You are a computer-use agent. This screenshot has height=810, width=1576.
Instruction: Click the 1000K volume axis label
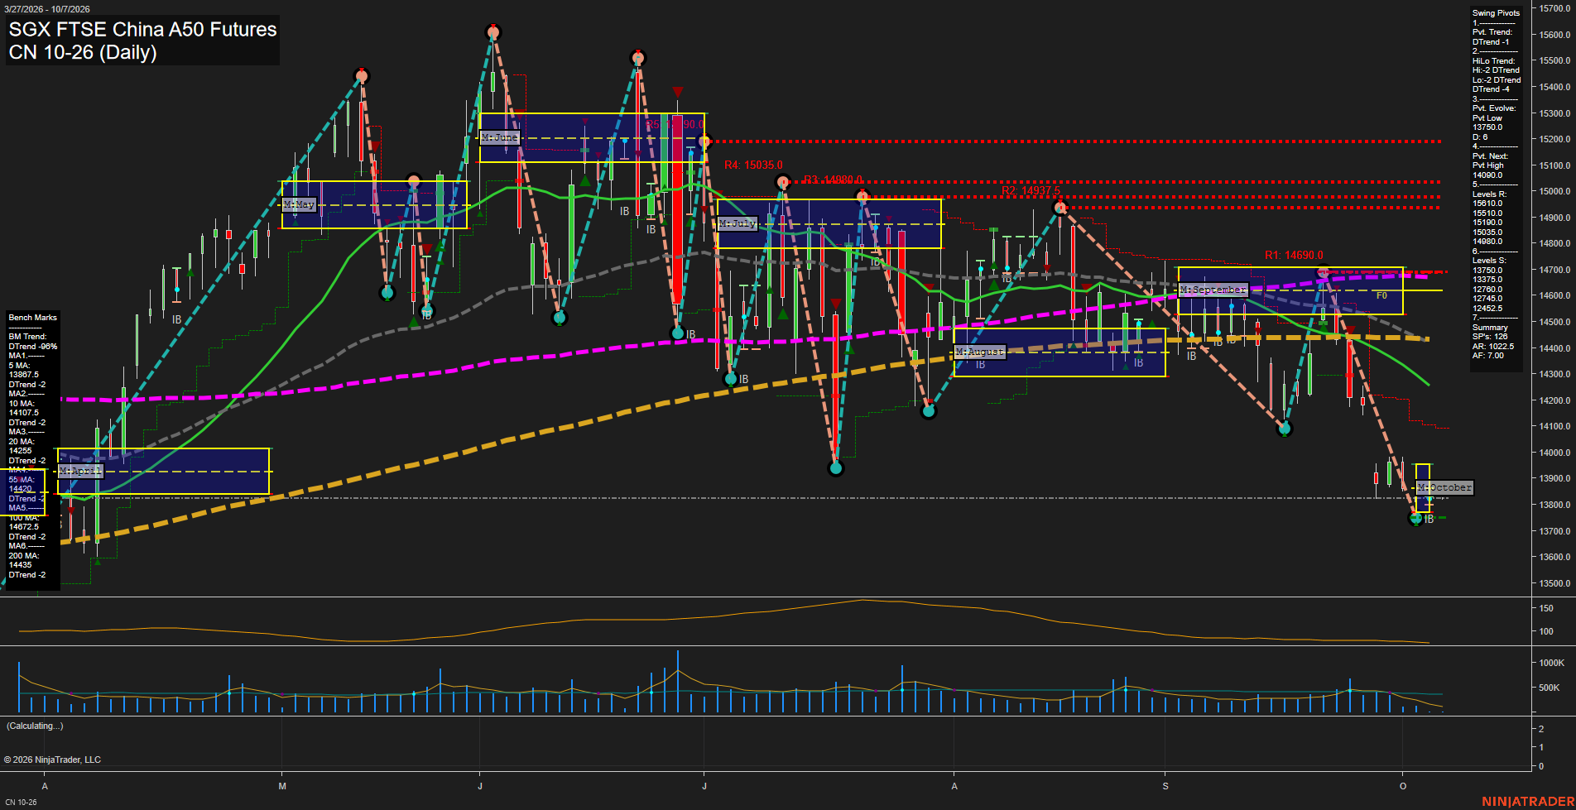(1551, 663)
